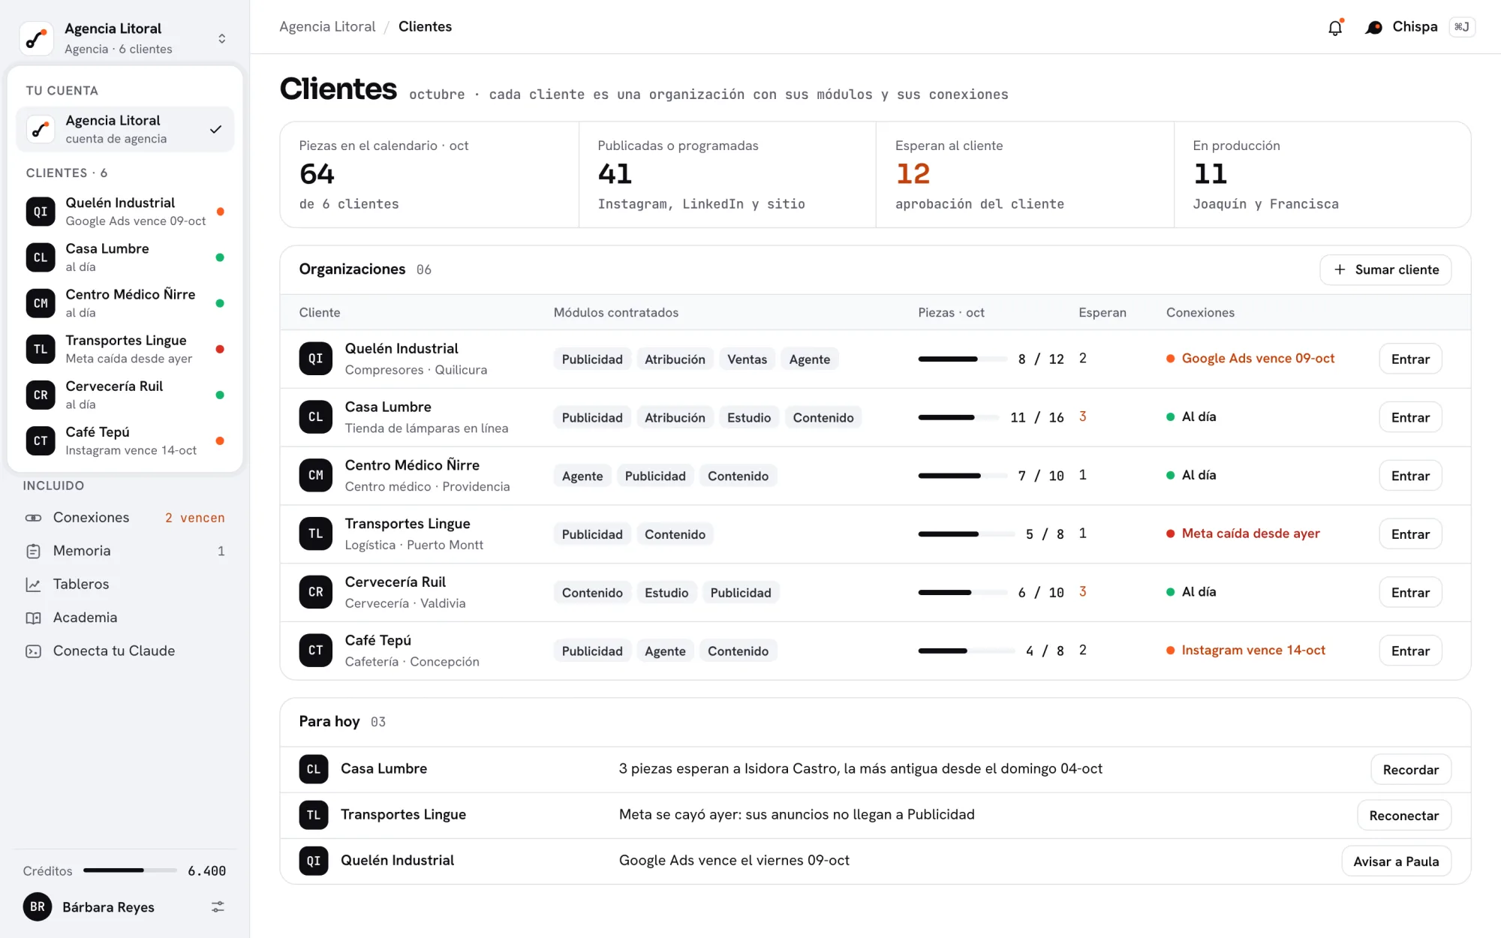Switch to Café Tepú in switcher
Screen dimensions: 1501x938
[125, 440]
